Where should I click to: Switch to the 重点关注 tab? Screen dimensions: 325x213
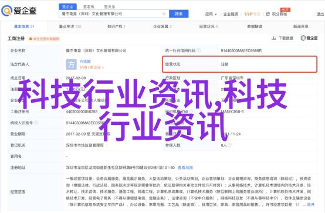(x=70, y=26)
